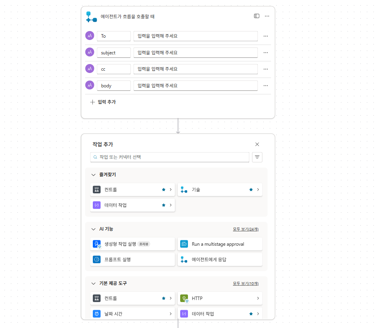This screenshot has width=379, height=328.
Task: Open more options for the body input
Action: (266, 85)
